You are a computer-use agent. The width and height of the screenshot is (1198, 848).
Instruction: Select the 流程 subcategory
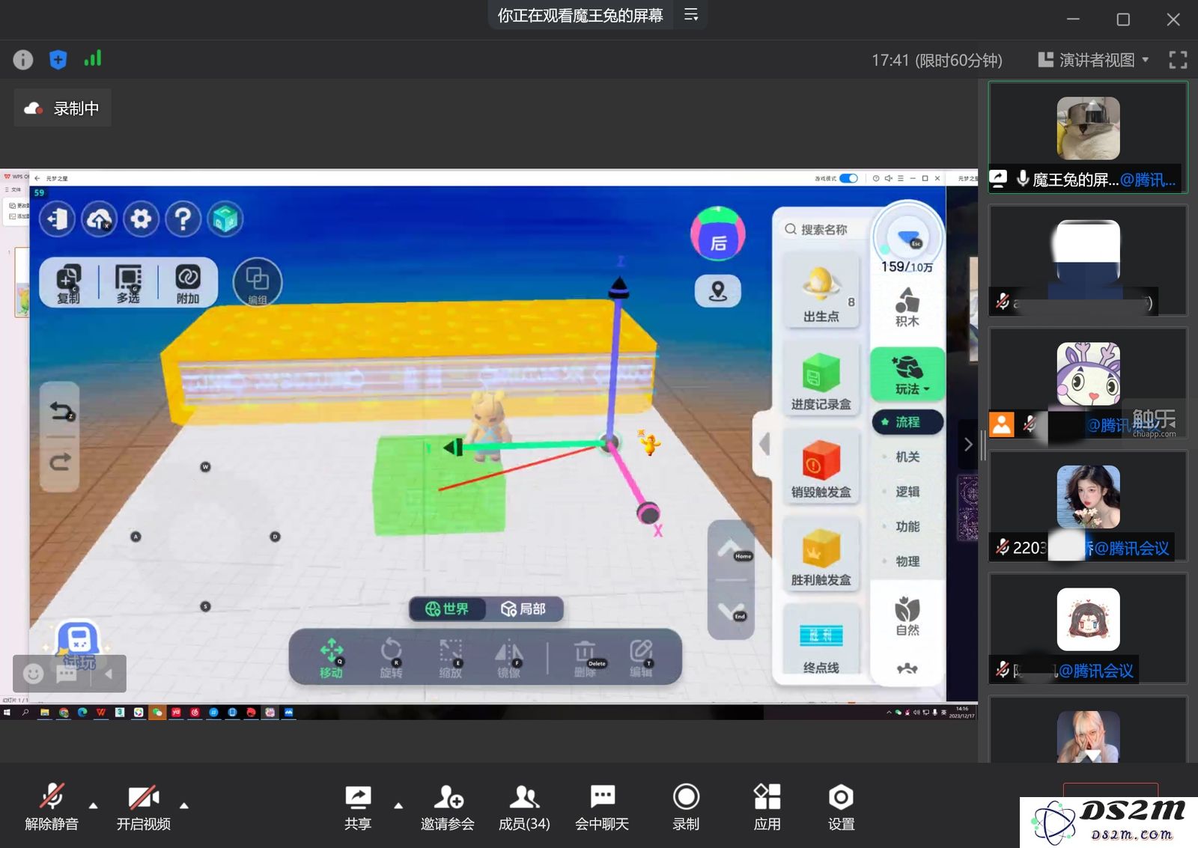[x=907, y=422]
